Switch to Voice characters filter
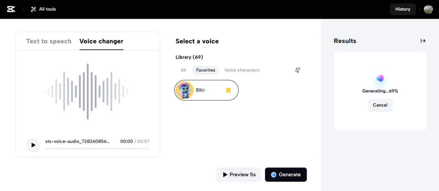Image resolution: width=439 pixels, height=191 pixels. tap(242, 70)
